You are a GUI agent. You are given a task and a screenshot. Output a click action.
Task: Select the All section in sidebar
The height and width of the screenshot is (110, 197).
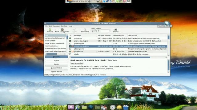[55, 35]
